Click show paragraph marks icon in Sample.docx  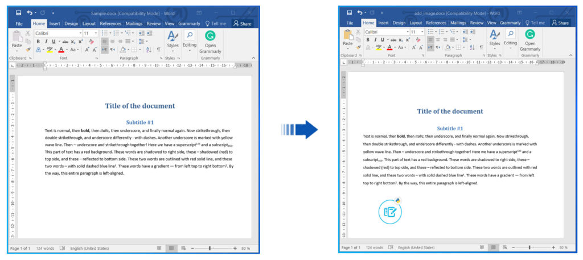(x=158, y=49)
